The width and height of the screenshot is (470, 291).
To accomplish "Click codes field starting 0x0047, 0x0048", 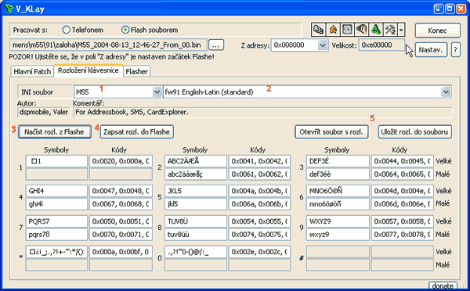I will [x=121, y=191].
